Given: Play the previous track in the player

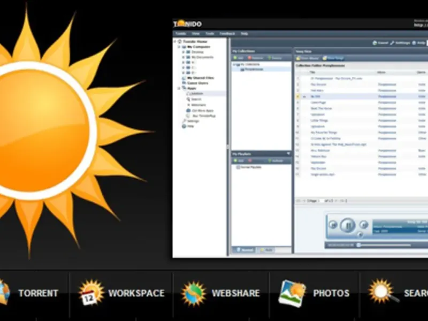Looking at the screenshot, I should 333,225.
